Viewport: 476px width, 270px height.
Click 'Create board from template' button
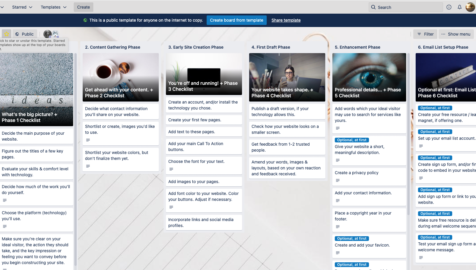coord(236,20)
